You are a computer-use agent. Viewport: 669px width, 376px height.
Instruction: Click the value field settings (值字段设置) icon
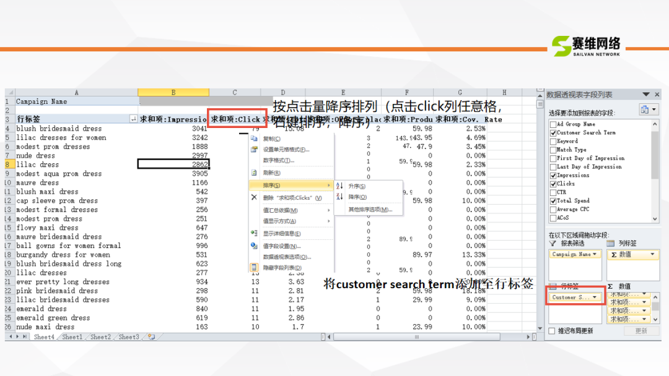click(254, 246)
